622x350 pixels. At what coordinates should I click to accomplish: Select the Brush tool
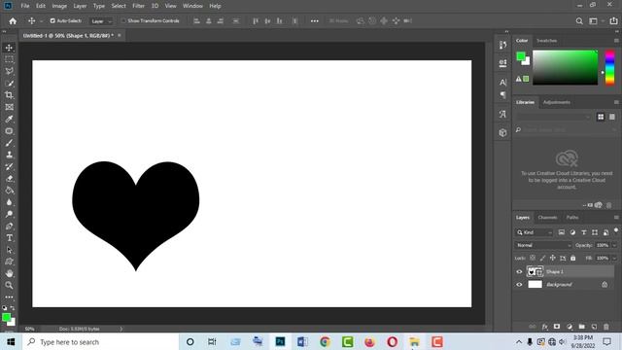tap(9, 143)
